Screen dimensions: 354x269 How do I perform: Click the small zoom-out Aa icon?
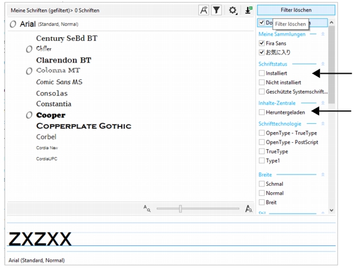click(x=147, y=208)
